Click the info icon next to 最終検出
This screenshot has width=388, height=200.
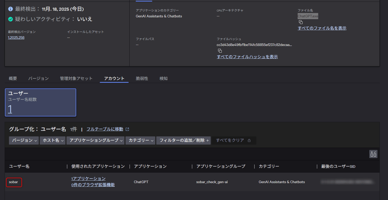point(10,9)
